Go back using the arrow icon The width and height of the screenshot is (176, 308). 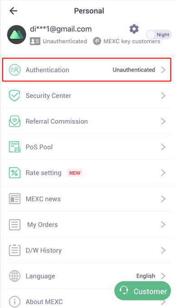pyautogui.click(x=13, y=11)
